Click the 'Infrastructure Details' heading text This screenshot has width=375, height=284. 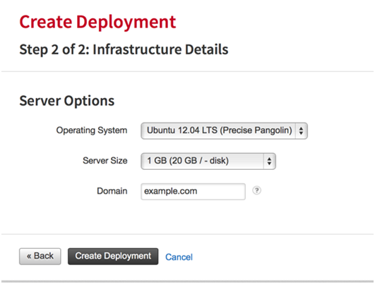(x=160, y=49)
